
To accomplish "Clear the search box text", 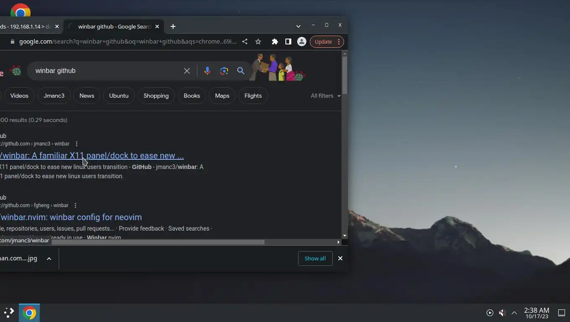I will tap(187, 71).
